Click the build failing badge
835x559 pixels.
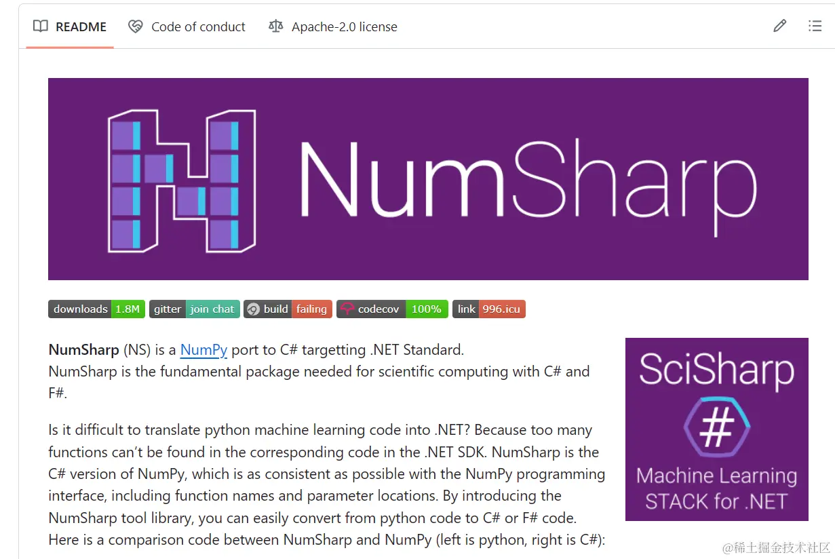coord(288,309)
